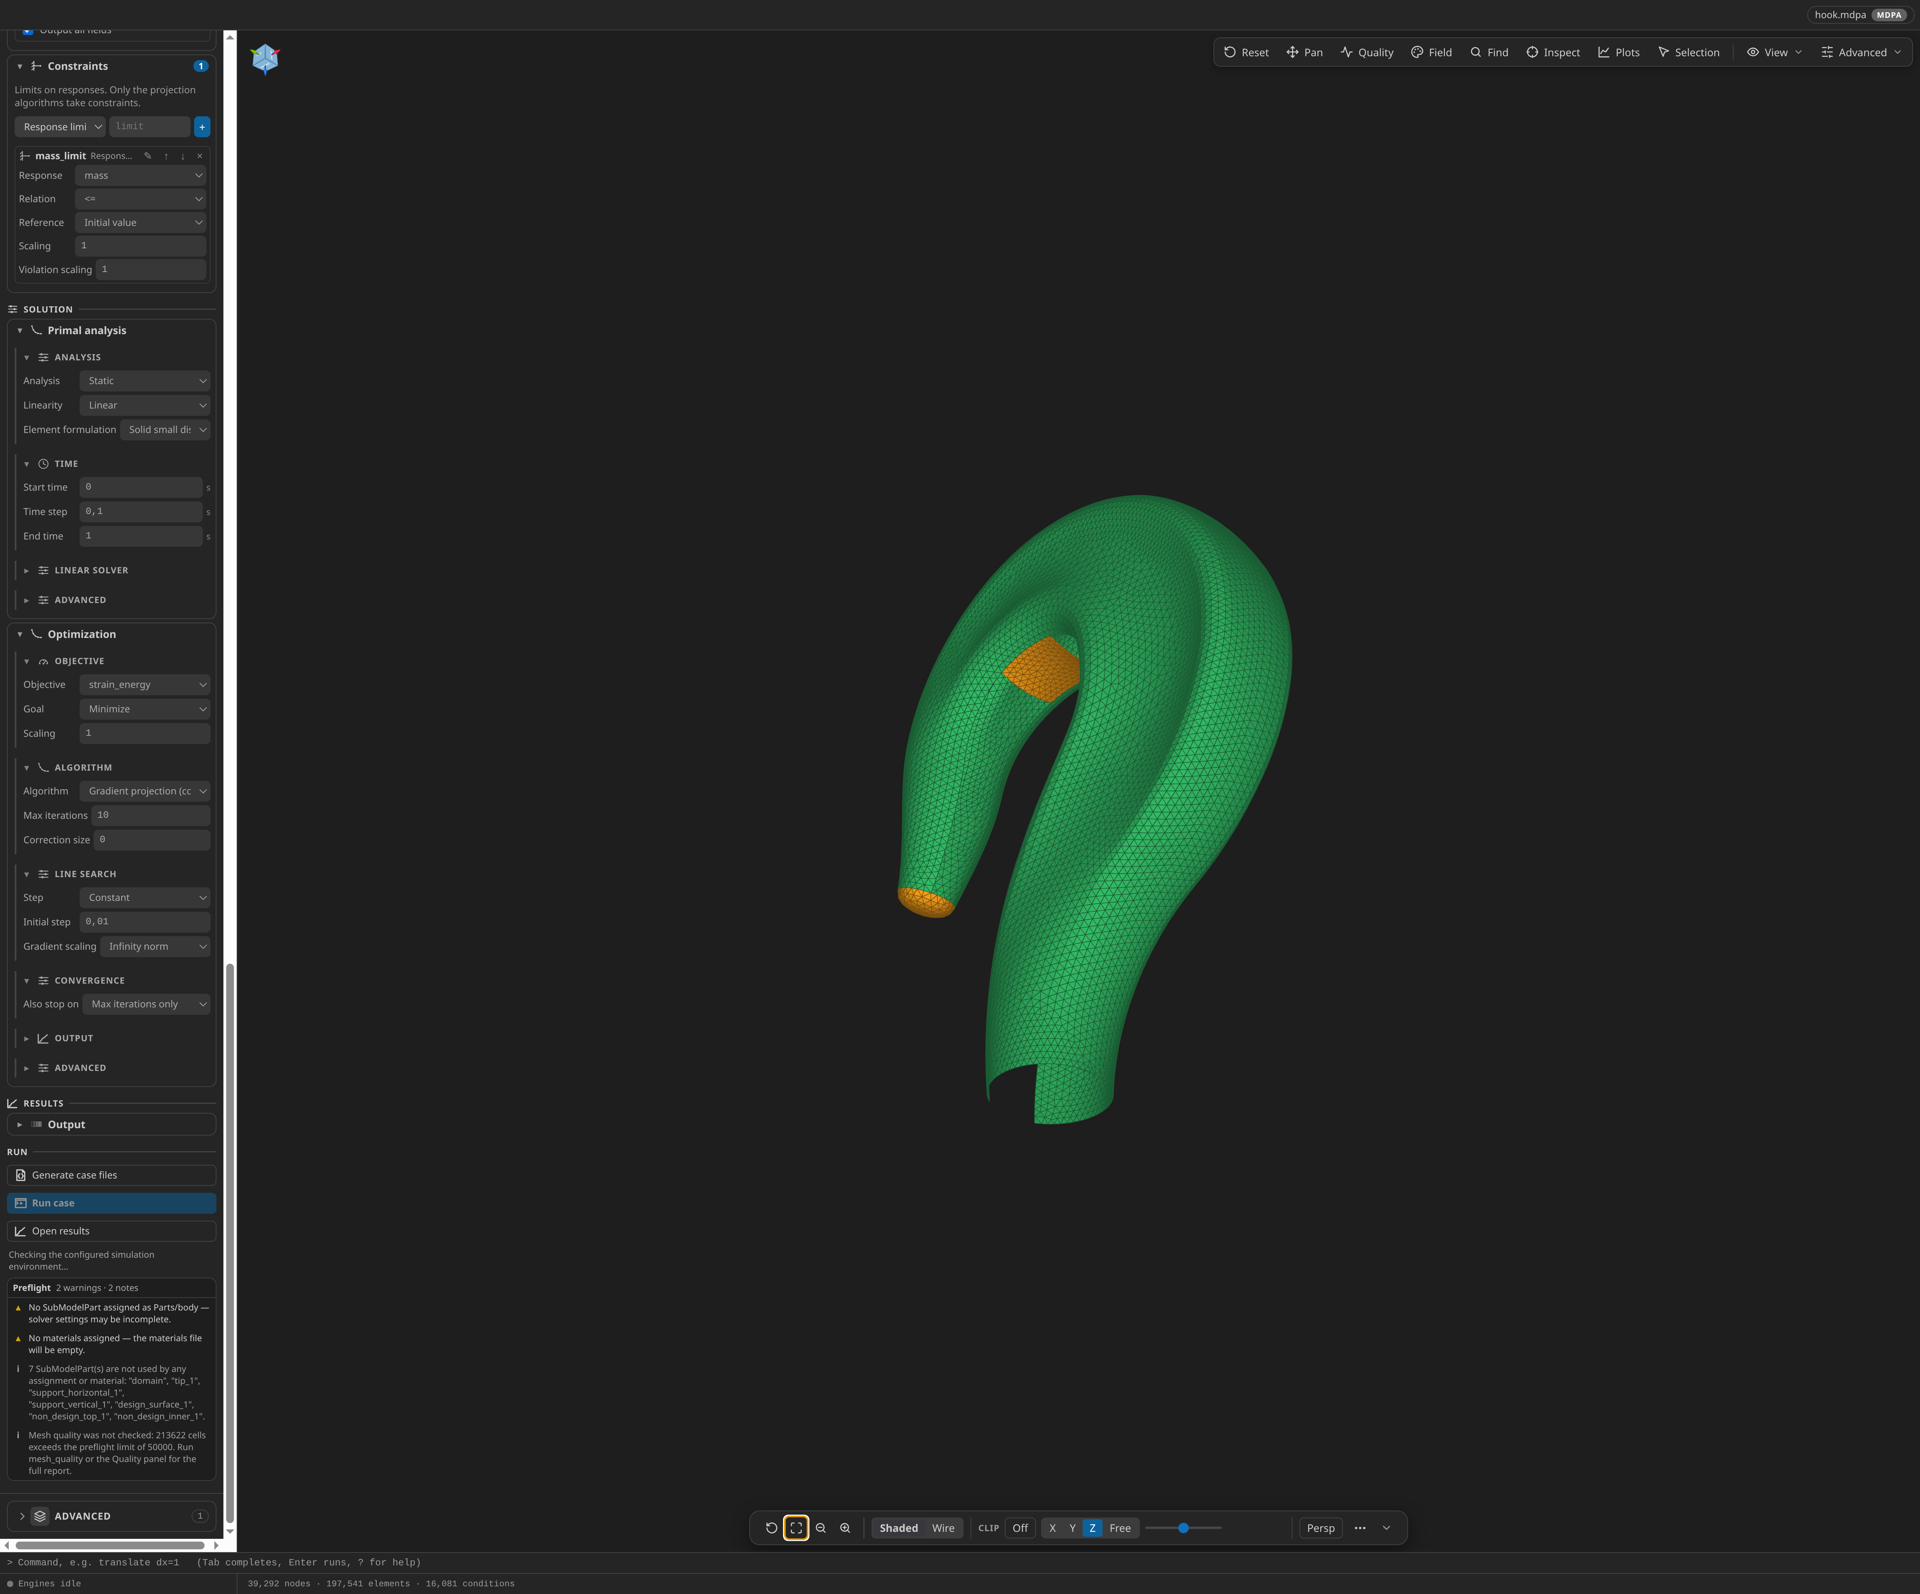Activate the Pan tool

pyautogui.click(x=1305, y=52)
